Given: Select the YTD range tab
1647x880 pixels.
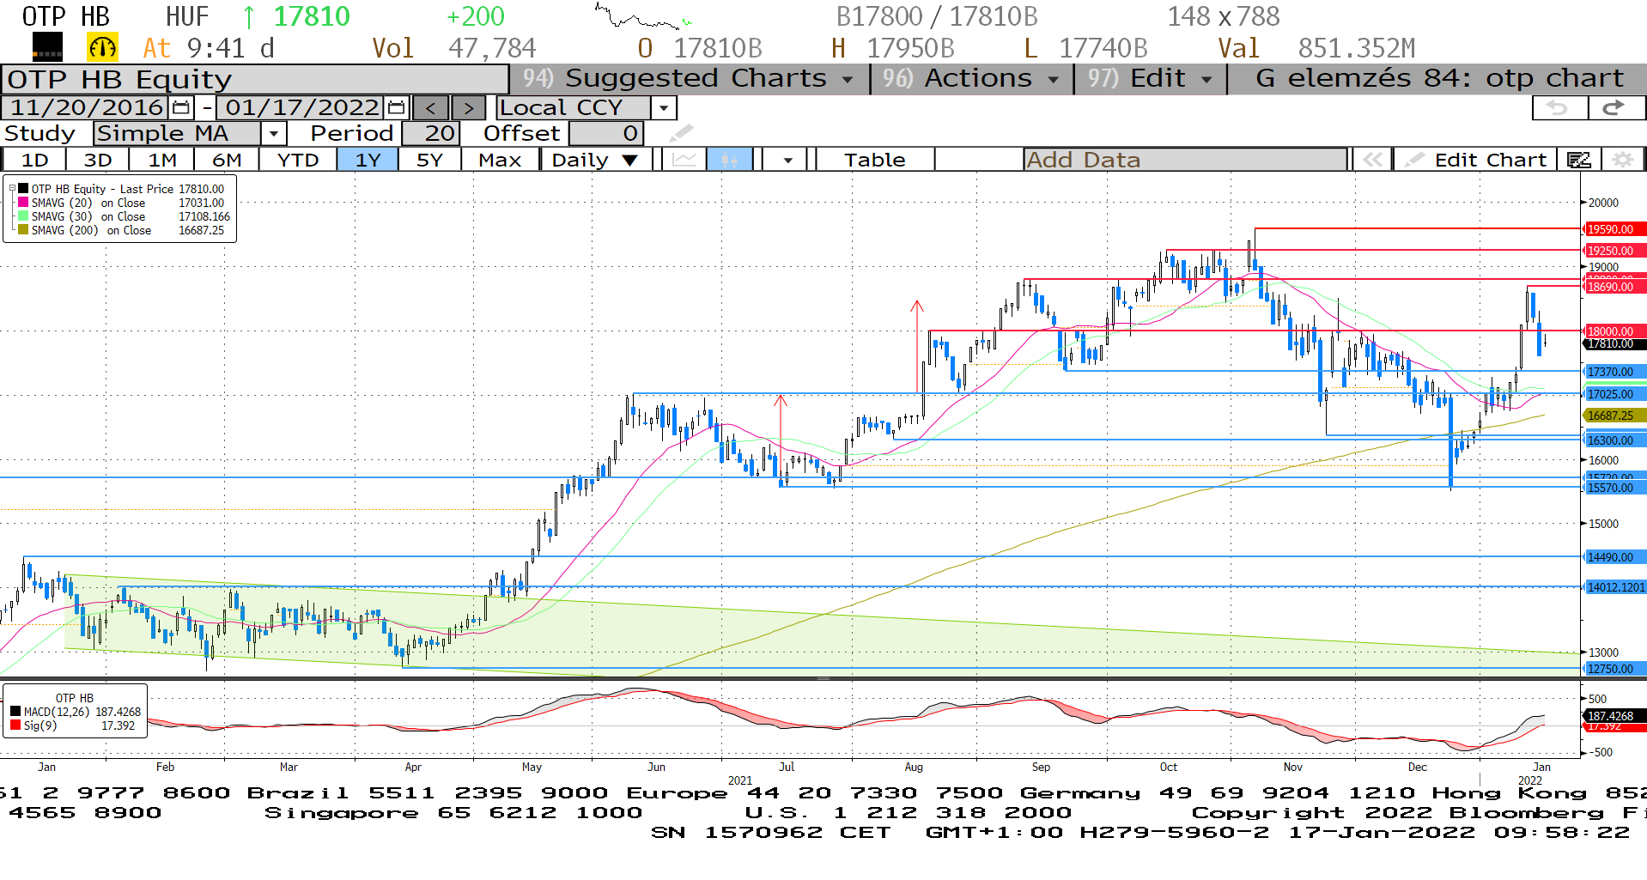Looking at the screenshot, I should [298, 160].
